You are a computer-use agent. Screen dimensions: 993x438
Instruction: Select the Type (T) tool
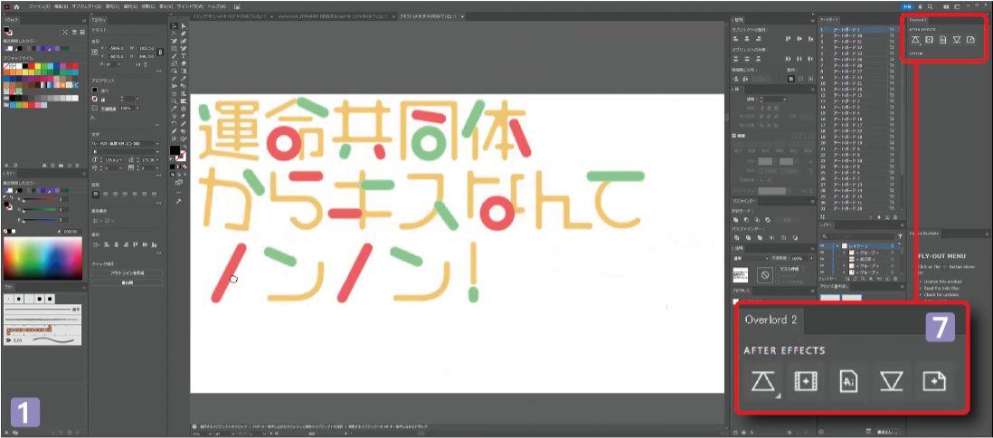click(184, 55)
